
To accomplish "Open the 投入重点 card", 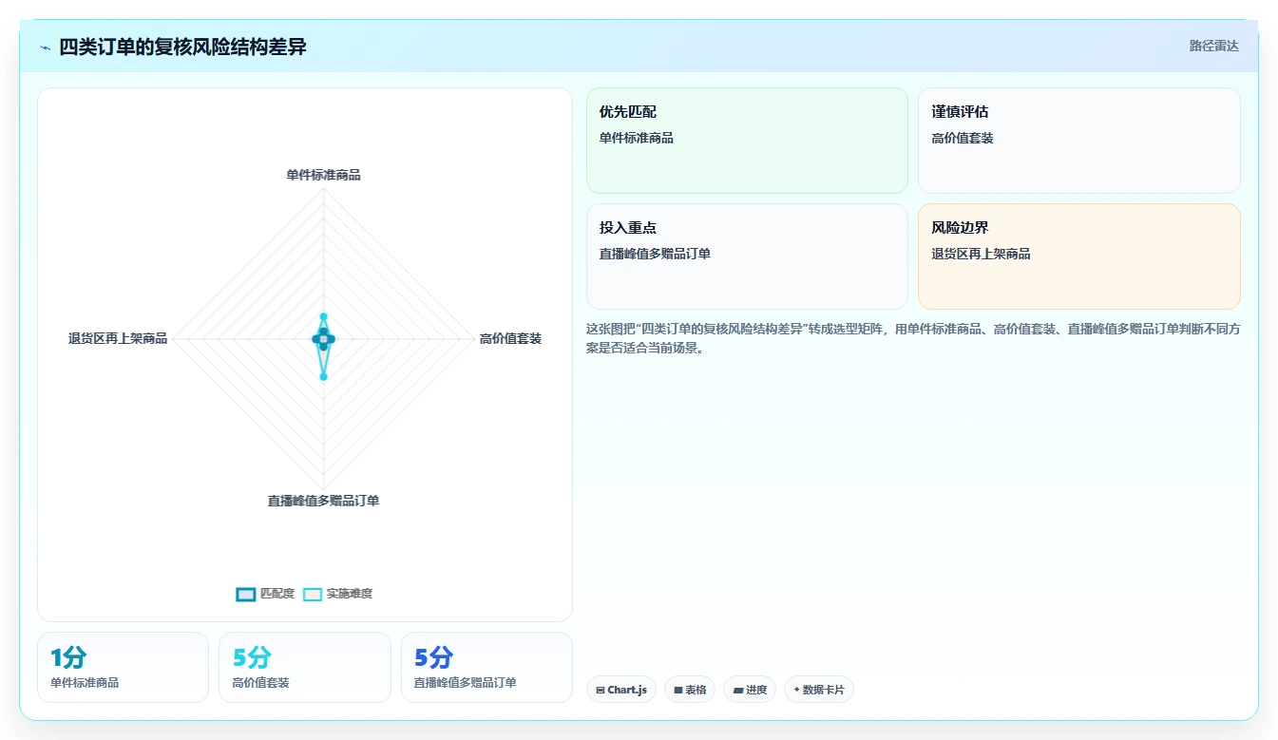I will click(x=747, y=256).
